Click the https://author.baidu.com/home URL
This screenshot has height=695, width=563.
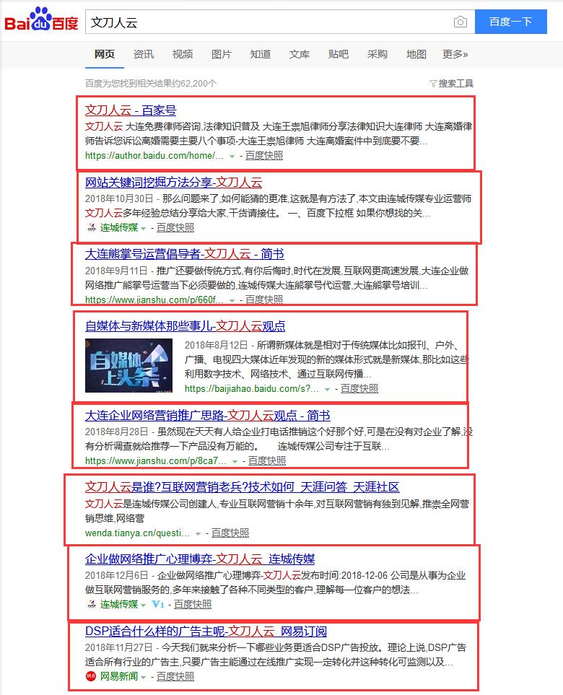point(154,156)
